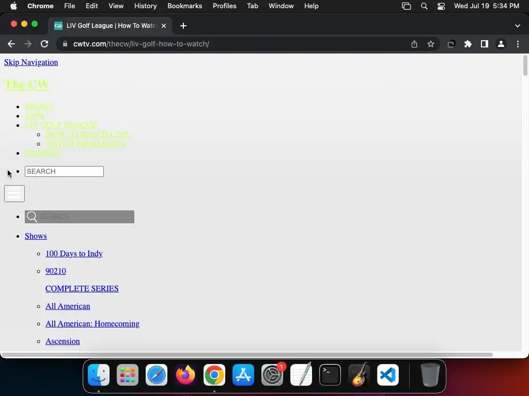Launch Visual Studio Code from Dock
The width and height of the screenshot is (529, 396).
pyautogui.click(x=388, y=375)
